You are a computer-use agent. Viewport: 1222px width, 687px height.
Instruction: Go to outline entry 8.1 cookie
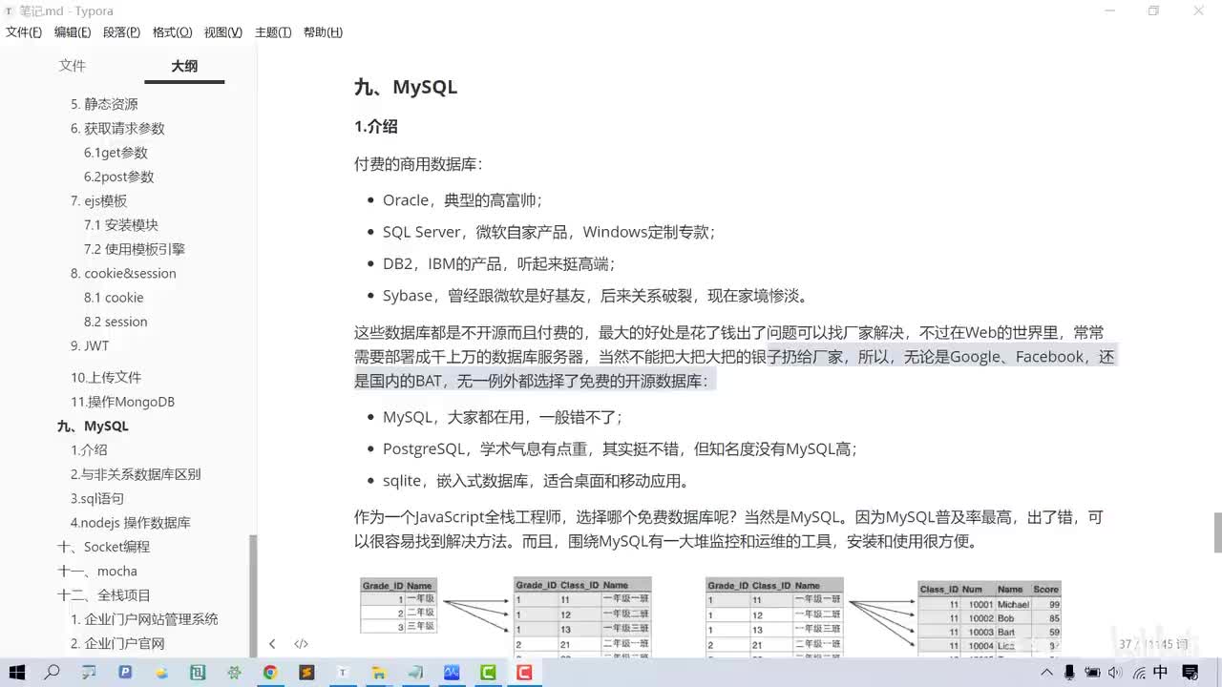tap(114, 298)
